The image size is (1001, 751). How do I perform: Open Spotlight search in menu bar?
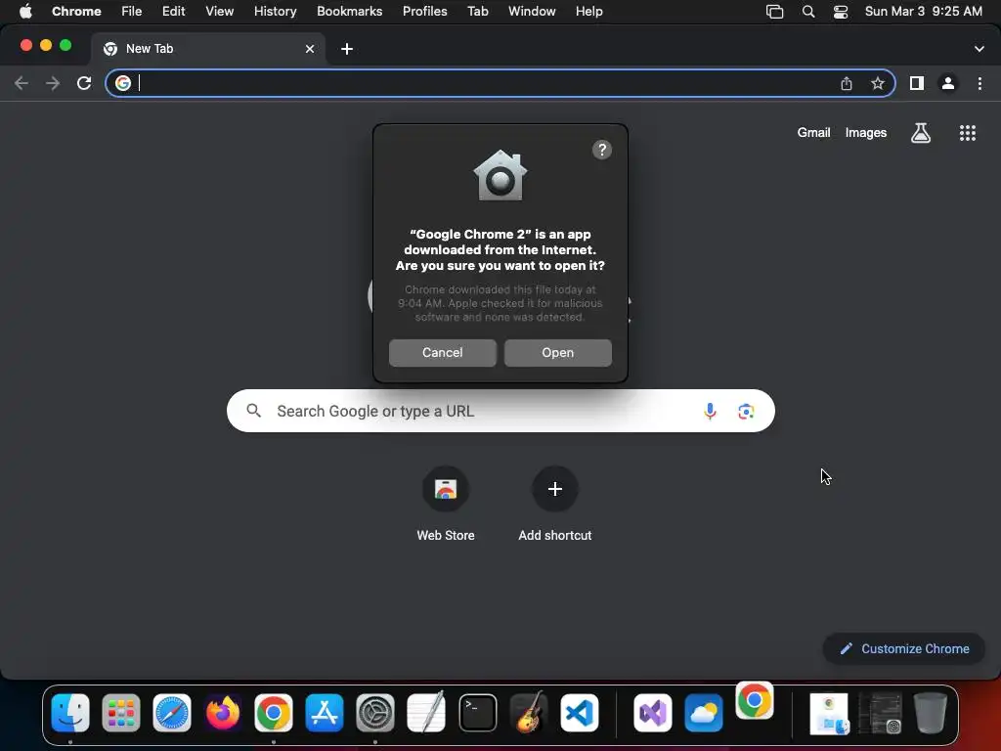click(808, 12)
